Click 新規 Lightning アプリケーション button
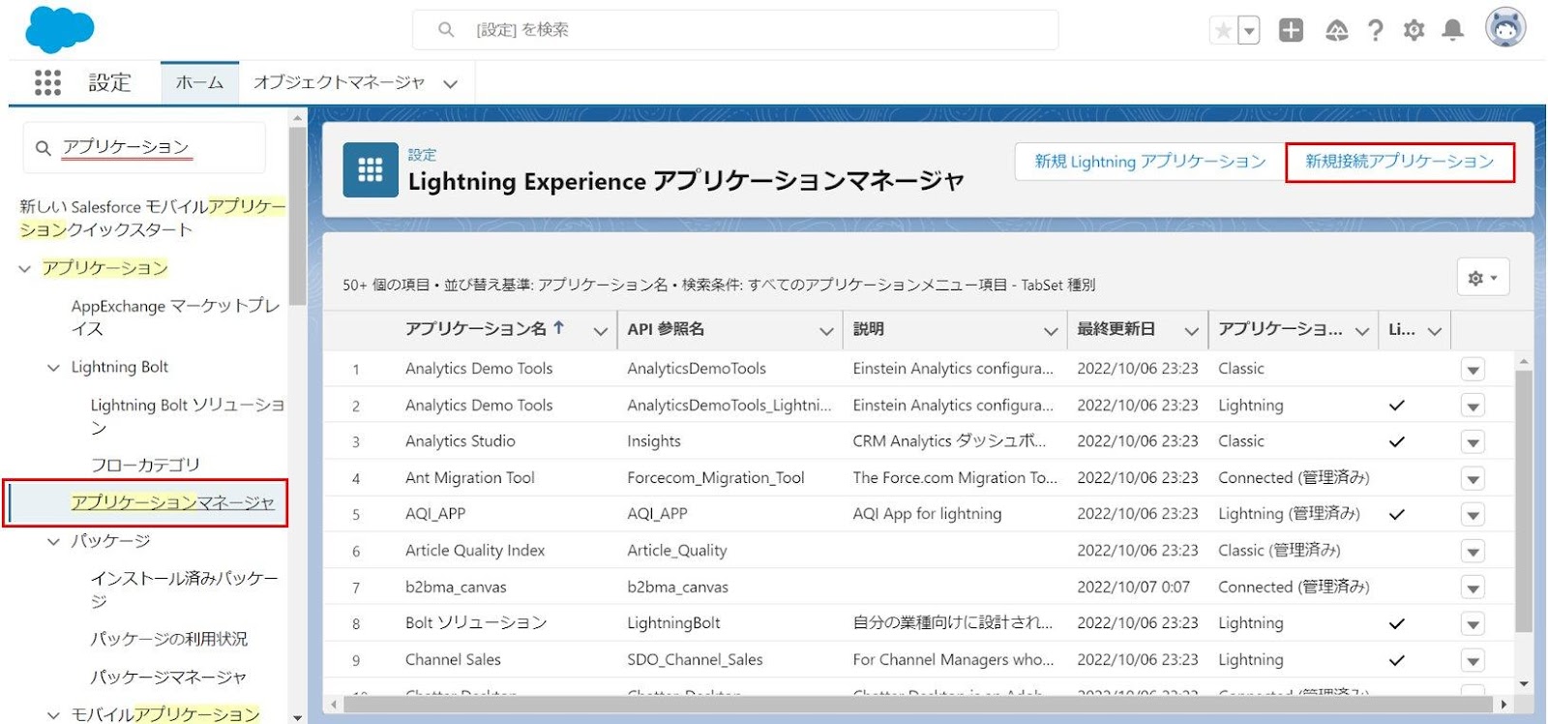1548x724 pixels. click(x=1149, y=162)
